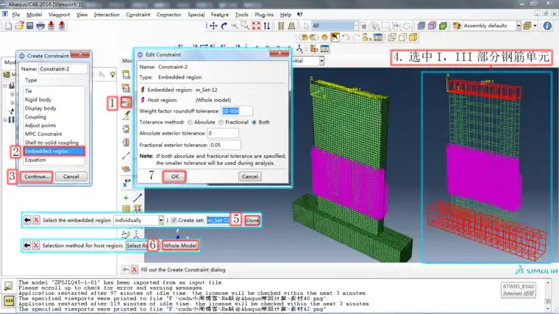
Task: Click OK in Edit Constraint dialog
Action: pos(175,176)
